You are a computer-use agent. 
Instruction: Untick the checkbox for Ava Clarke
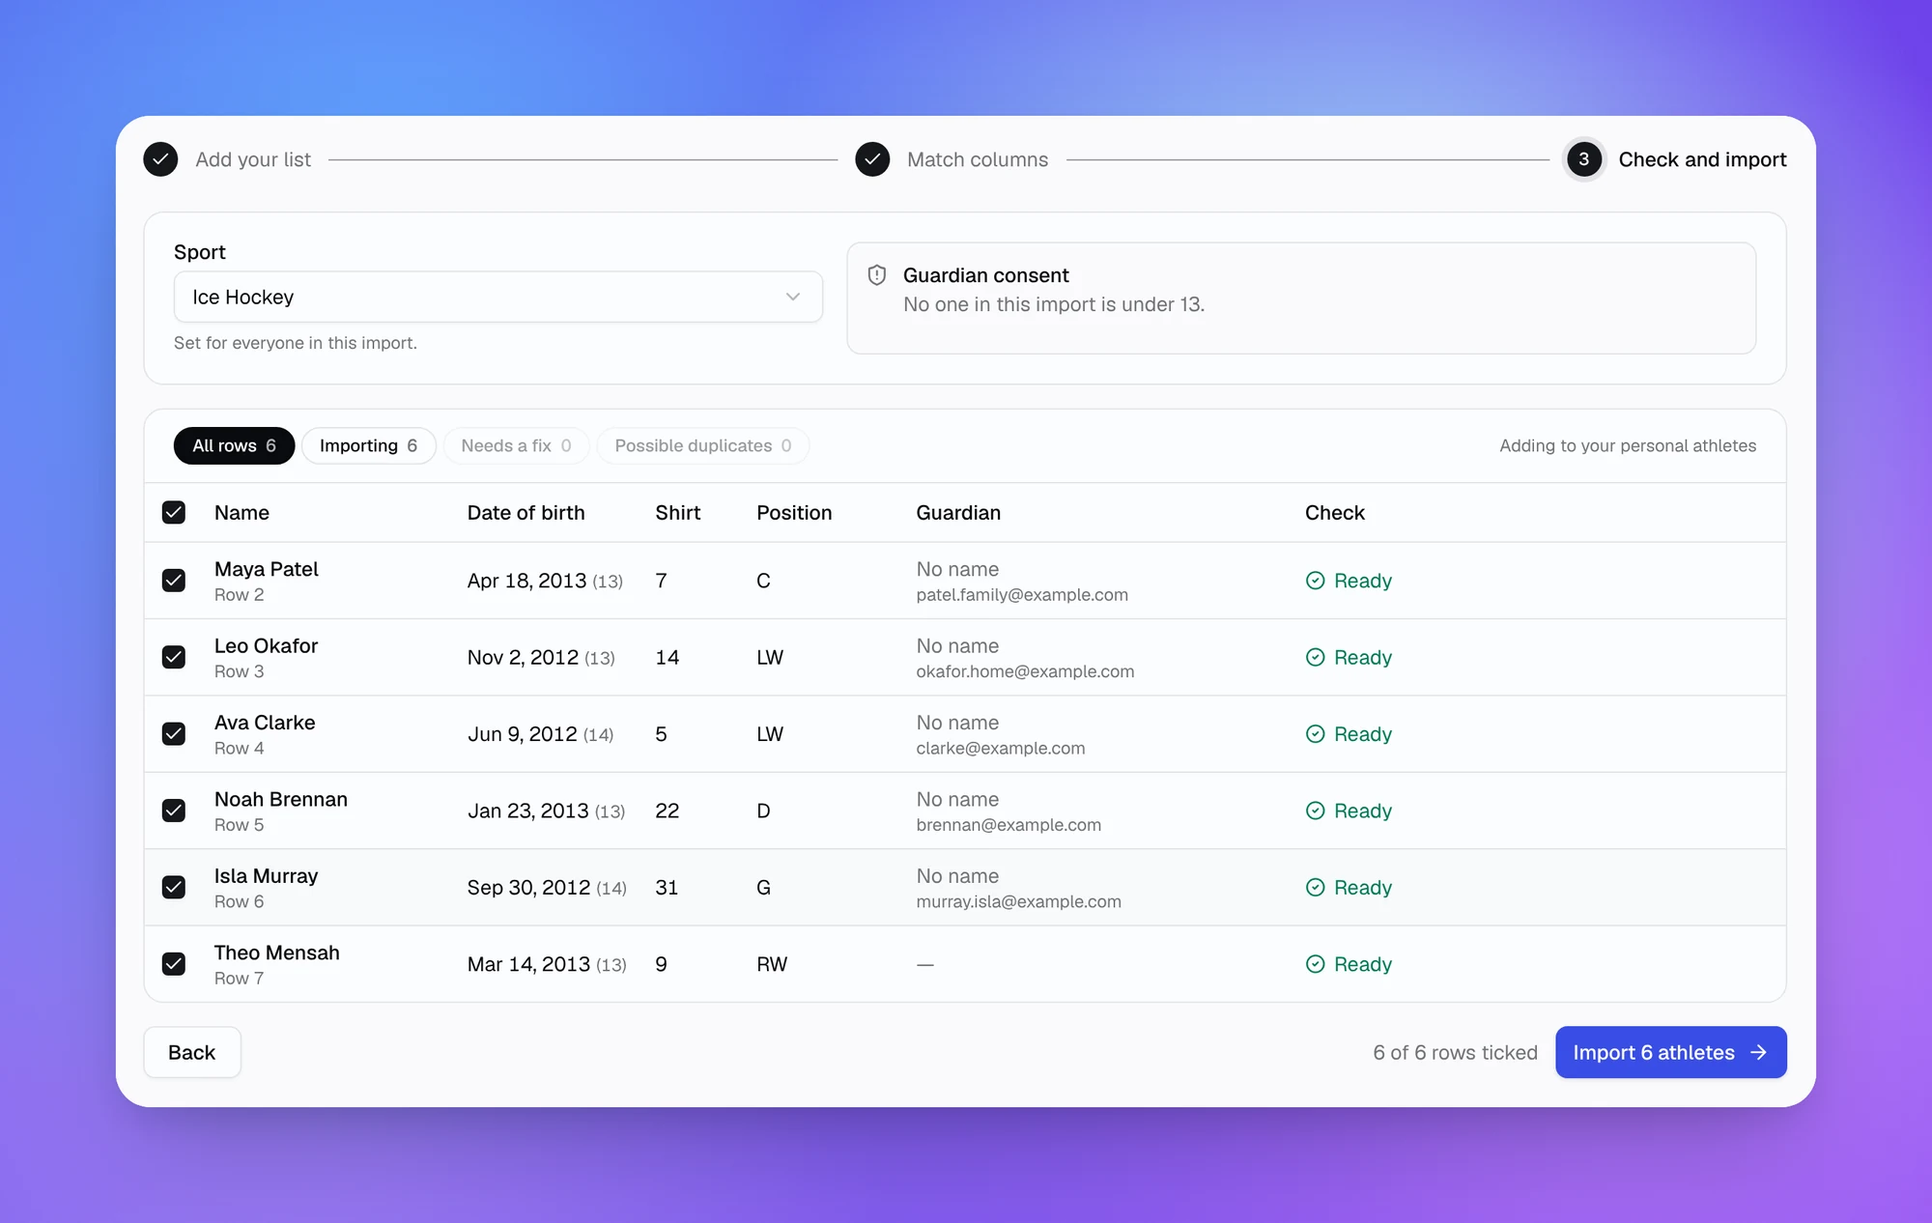point(174,734)
